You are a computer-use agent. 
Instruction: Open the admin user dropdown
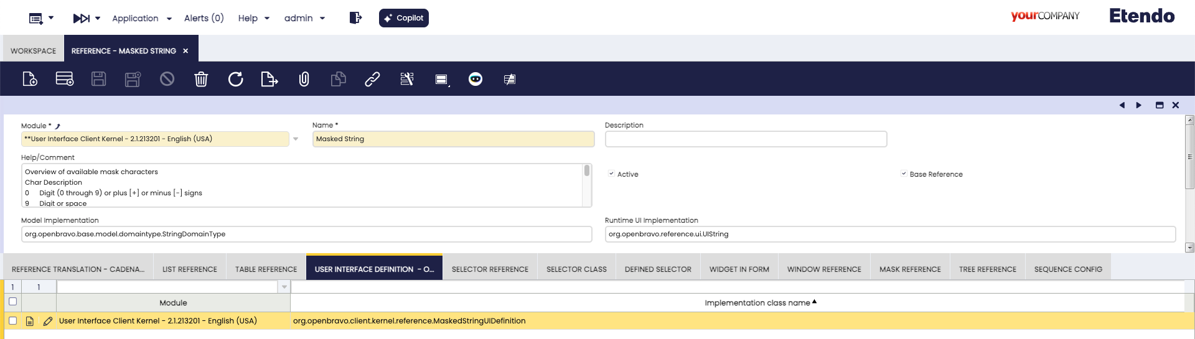coord(304,19)
